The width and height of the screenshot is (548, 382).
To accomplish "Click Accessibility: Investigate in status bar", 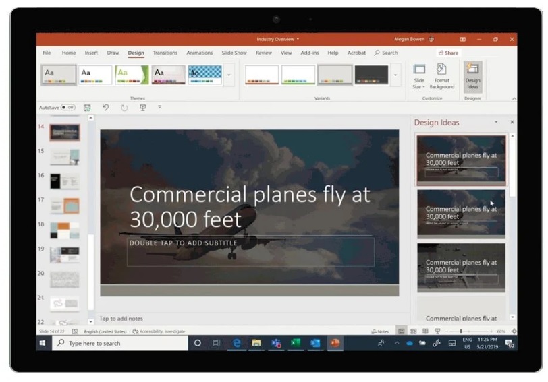I will click(x=159, y=331).
